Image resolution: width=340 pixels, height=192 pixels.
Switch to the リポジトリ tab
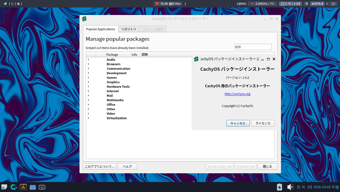pos(129,29)
